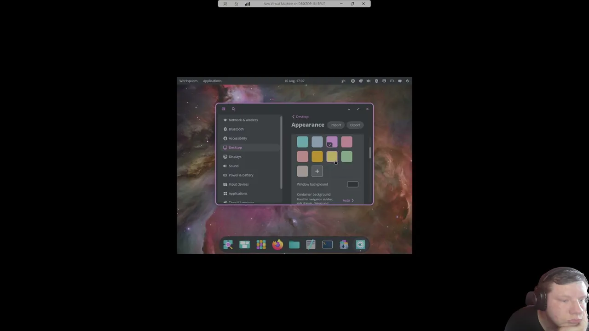
Task: Toggle the navigation sidebar icon in settings header
Action: 224,109
